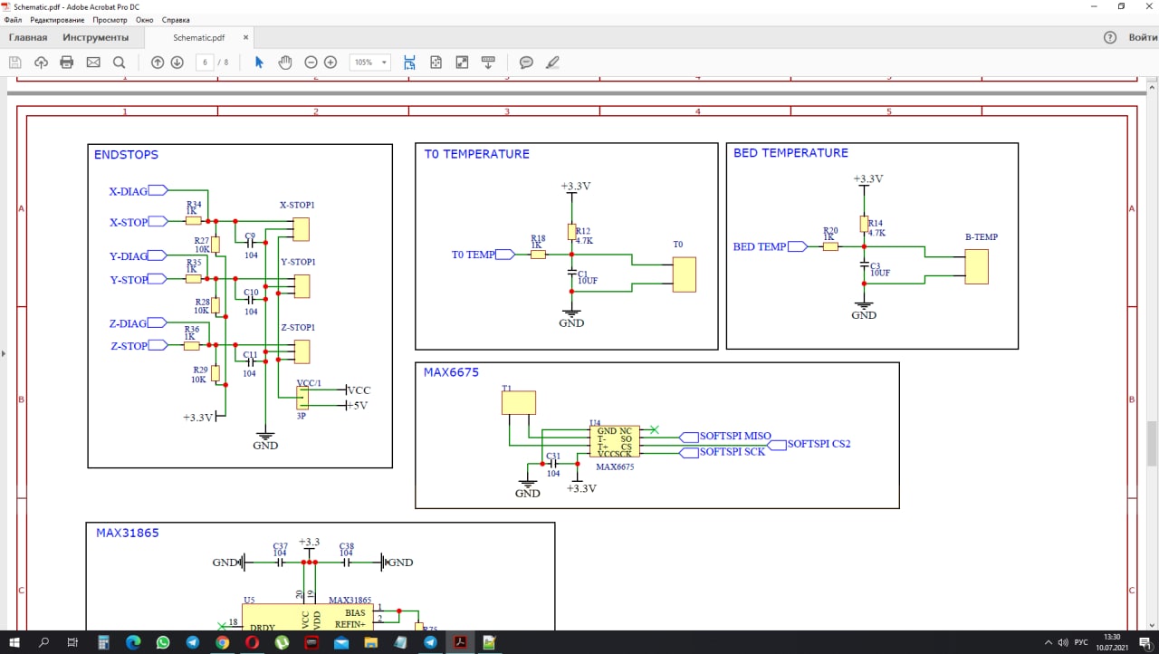The image size is (1159, 654).
Task: Open Windows taskbar search
Action: pyautogui.click(x=43, y=642)
